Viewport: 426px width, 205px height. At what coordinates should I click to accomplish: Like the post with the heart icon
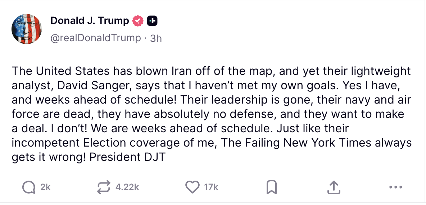(x=192, y=187)
